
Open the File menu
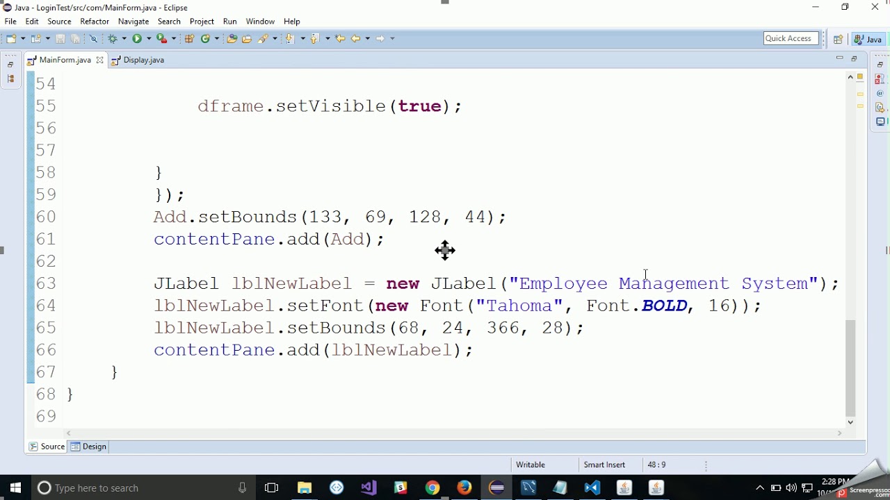click(10, 22)
